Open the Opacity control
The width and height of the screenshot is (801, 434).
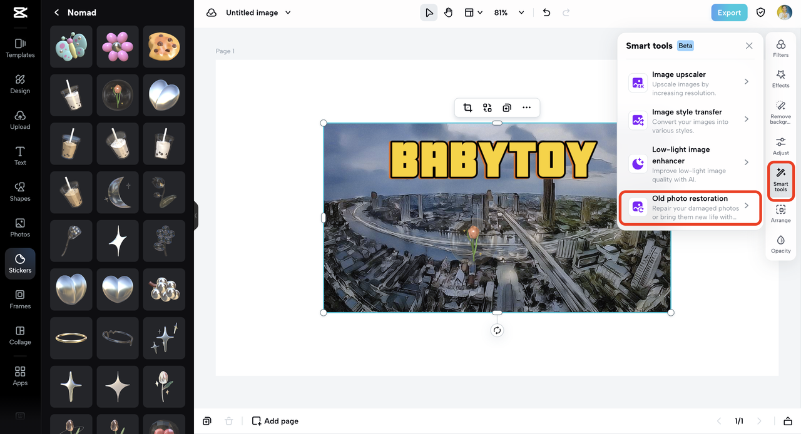(x=781, y=245)
